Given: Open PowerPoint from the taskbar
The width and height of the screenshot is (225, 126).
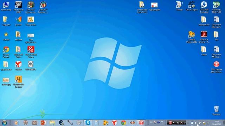Looking at the screenshot, I should click(43, 123).
